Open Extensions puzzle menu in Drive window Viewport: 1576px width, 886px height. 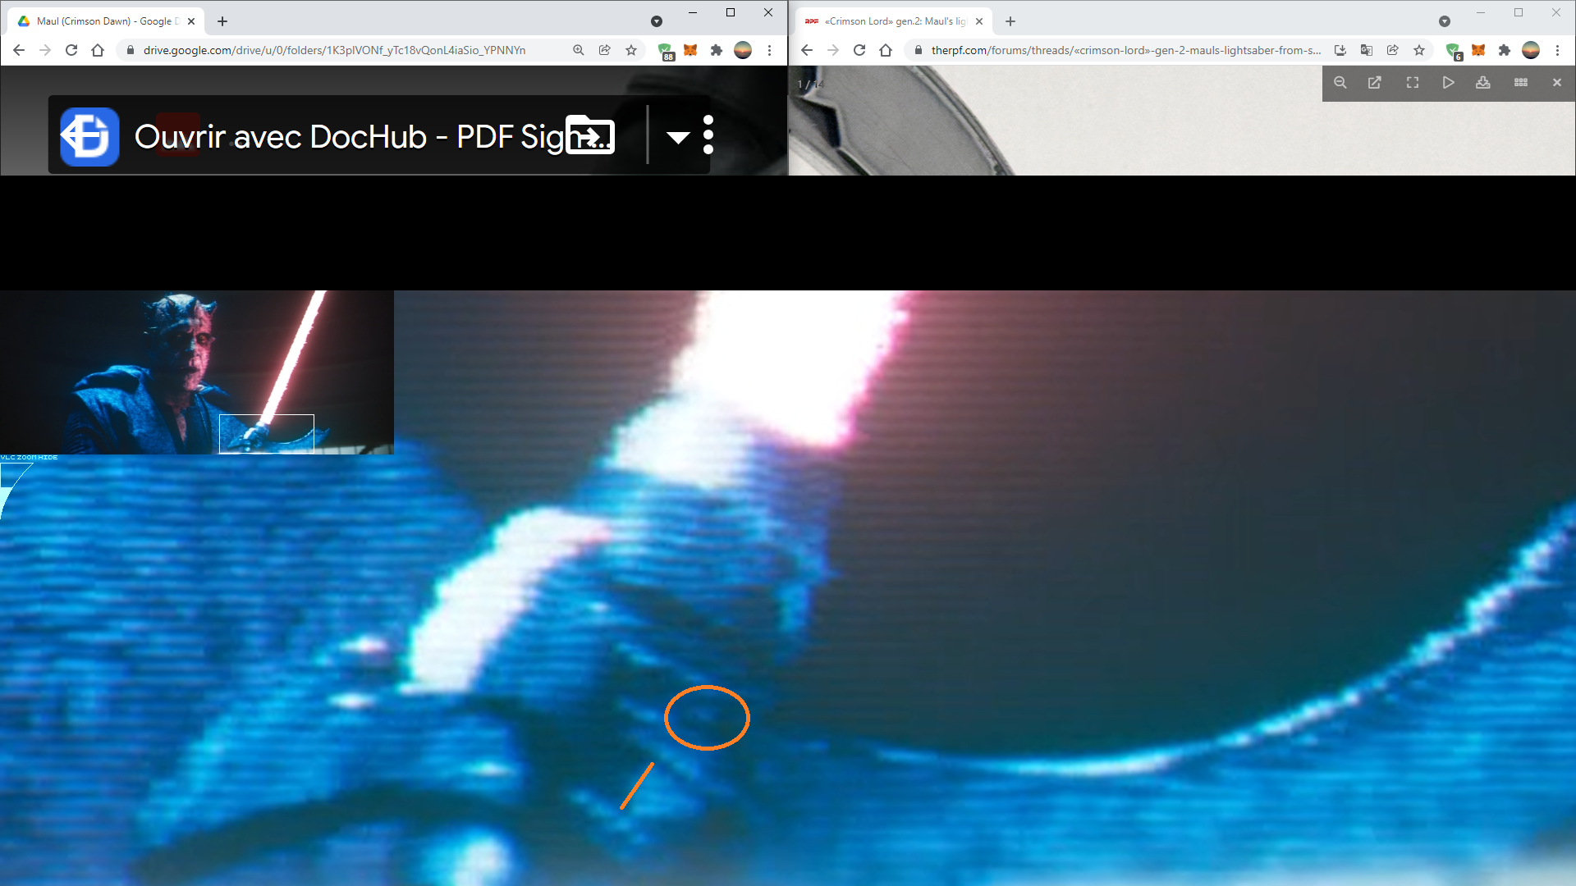717,50
